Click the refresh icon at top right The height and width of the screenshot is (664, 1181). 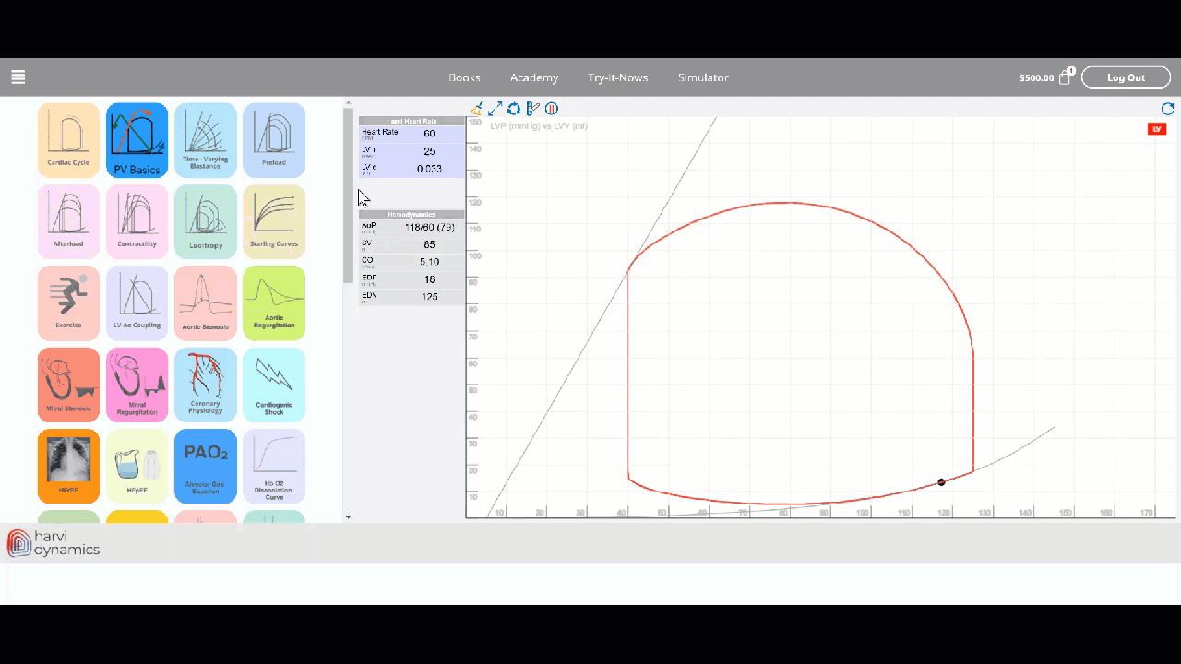(1167, 109)
